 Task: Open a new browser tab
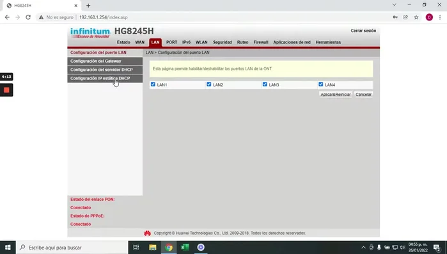(x=88, y=6)
